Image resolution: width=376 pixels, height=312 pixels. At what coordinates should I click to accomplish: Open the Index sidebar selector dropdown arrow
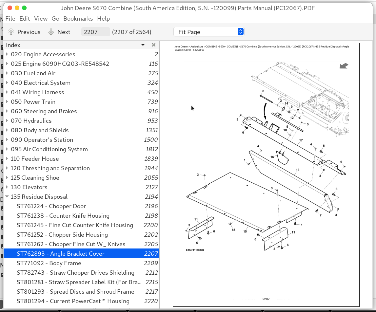143,45
